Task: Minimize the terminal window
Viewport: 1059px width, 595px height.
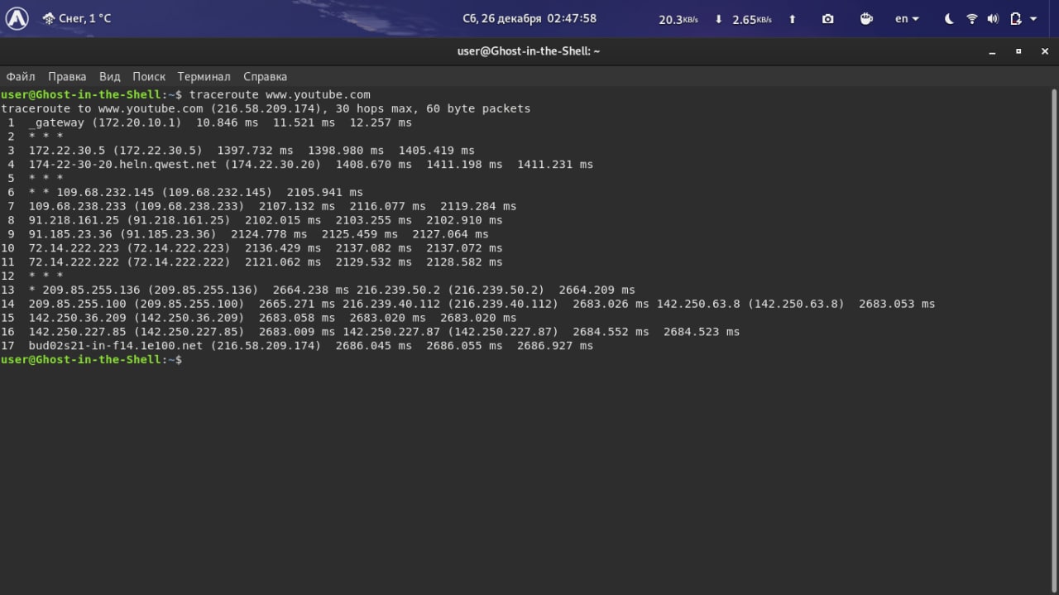Action: point(993,51)
